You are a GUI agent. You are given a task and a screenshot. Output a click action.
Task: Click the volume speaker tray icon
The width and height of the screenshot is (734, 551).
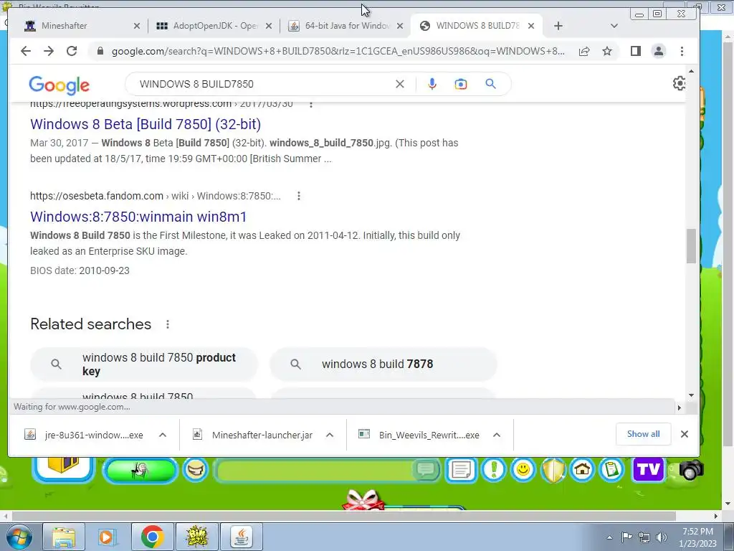coord(662,537)
